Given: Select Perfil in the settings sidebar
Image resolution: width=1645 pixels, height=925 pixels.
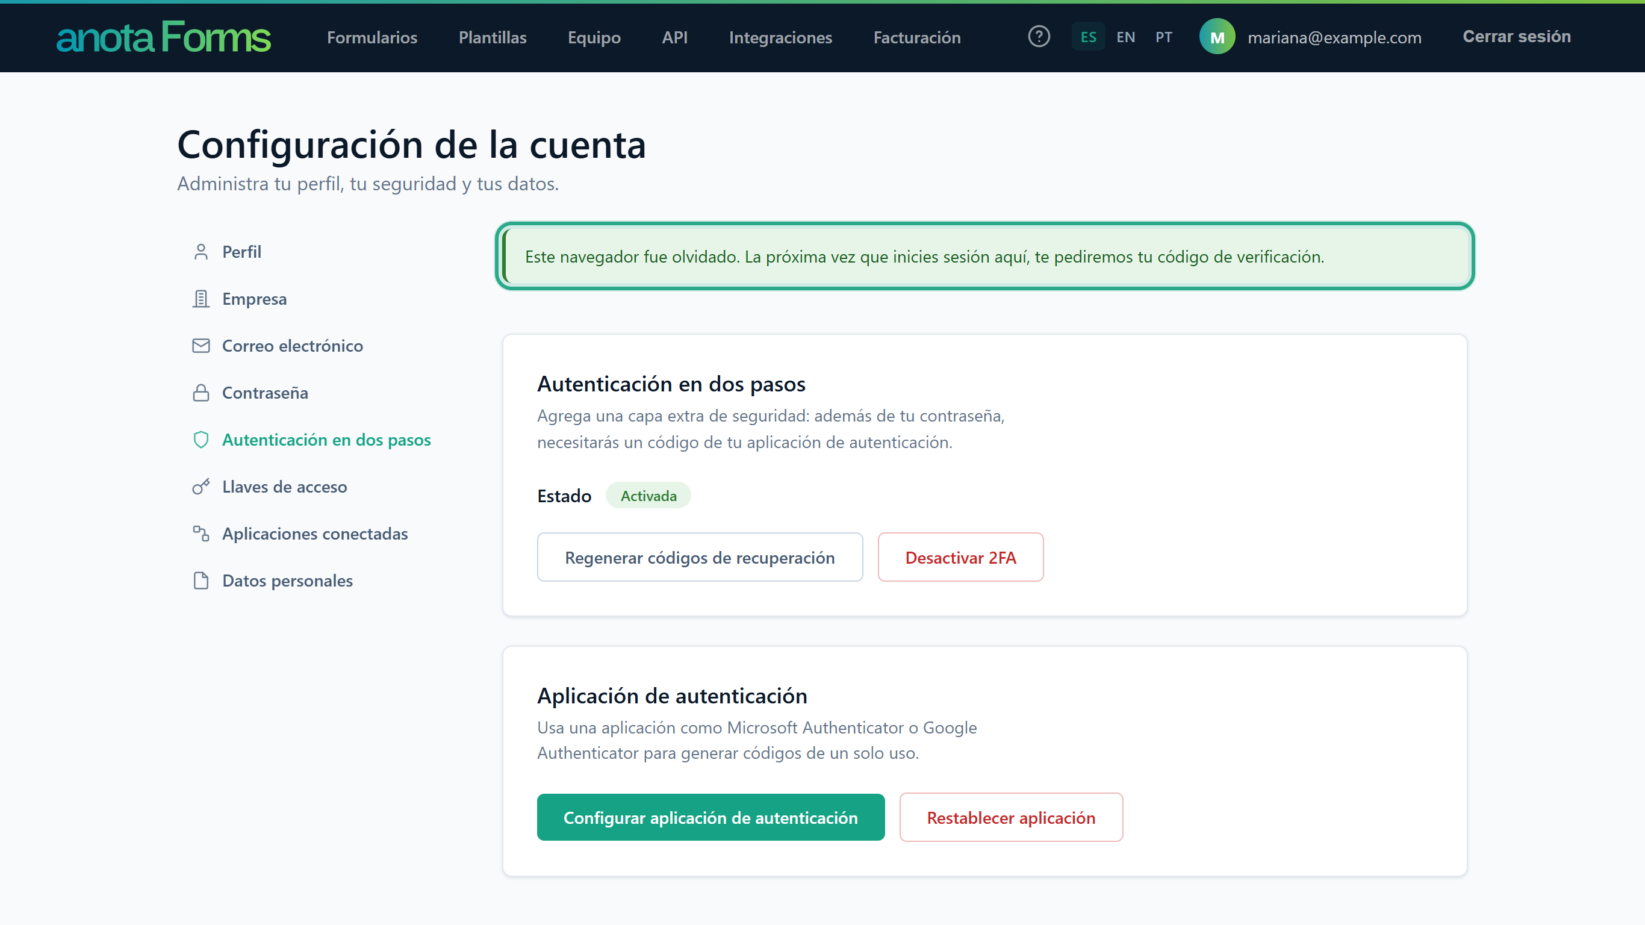Looking at the screenshot, I should point(241,252).
